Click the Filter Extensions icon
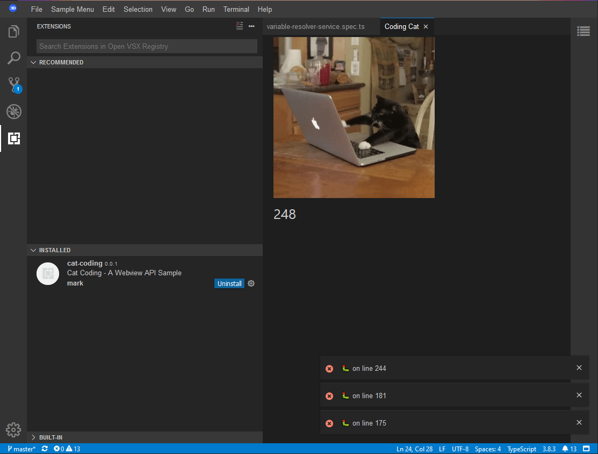Screen dimensions: 598x454 click(x=239, y=26)
